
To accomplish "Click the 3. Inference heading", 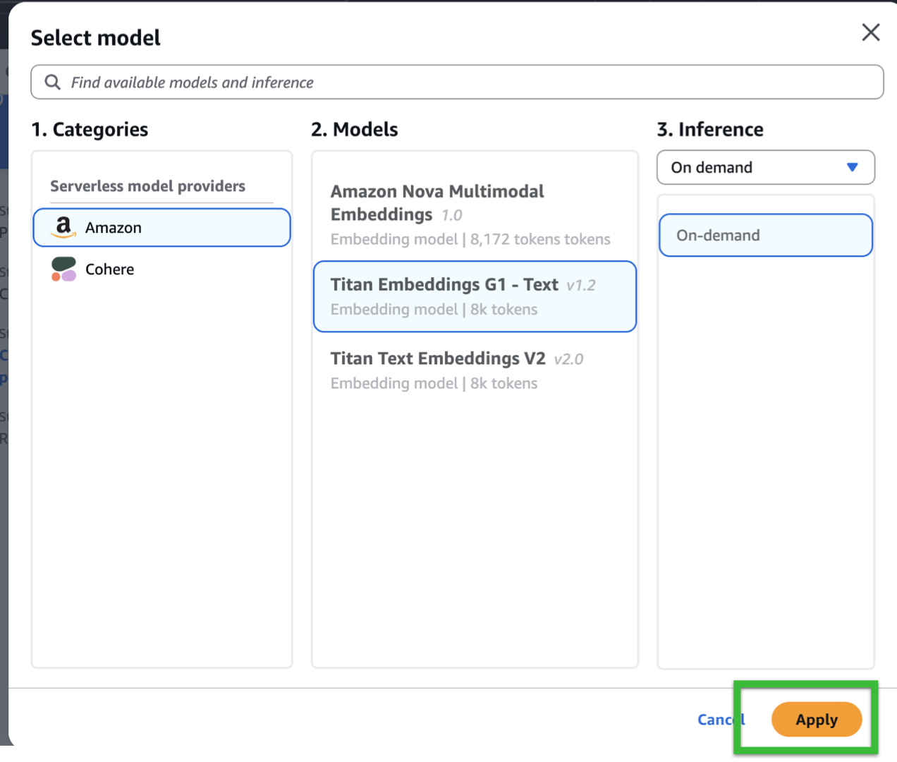I will click(x=710, y=129).
